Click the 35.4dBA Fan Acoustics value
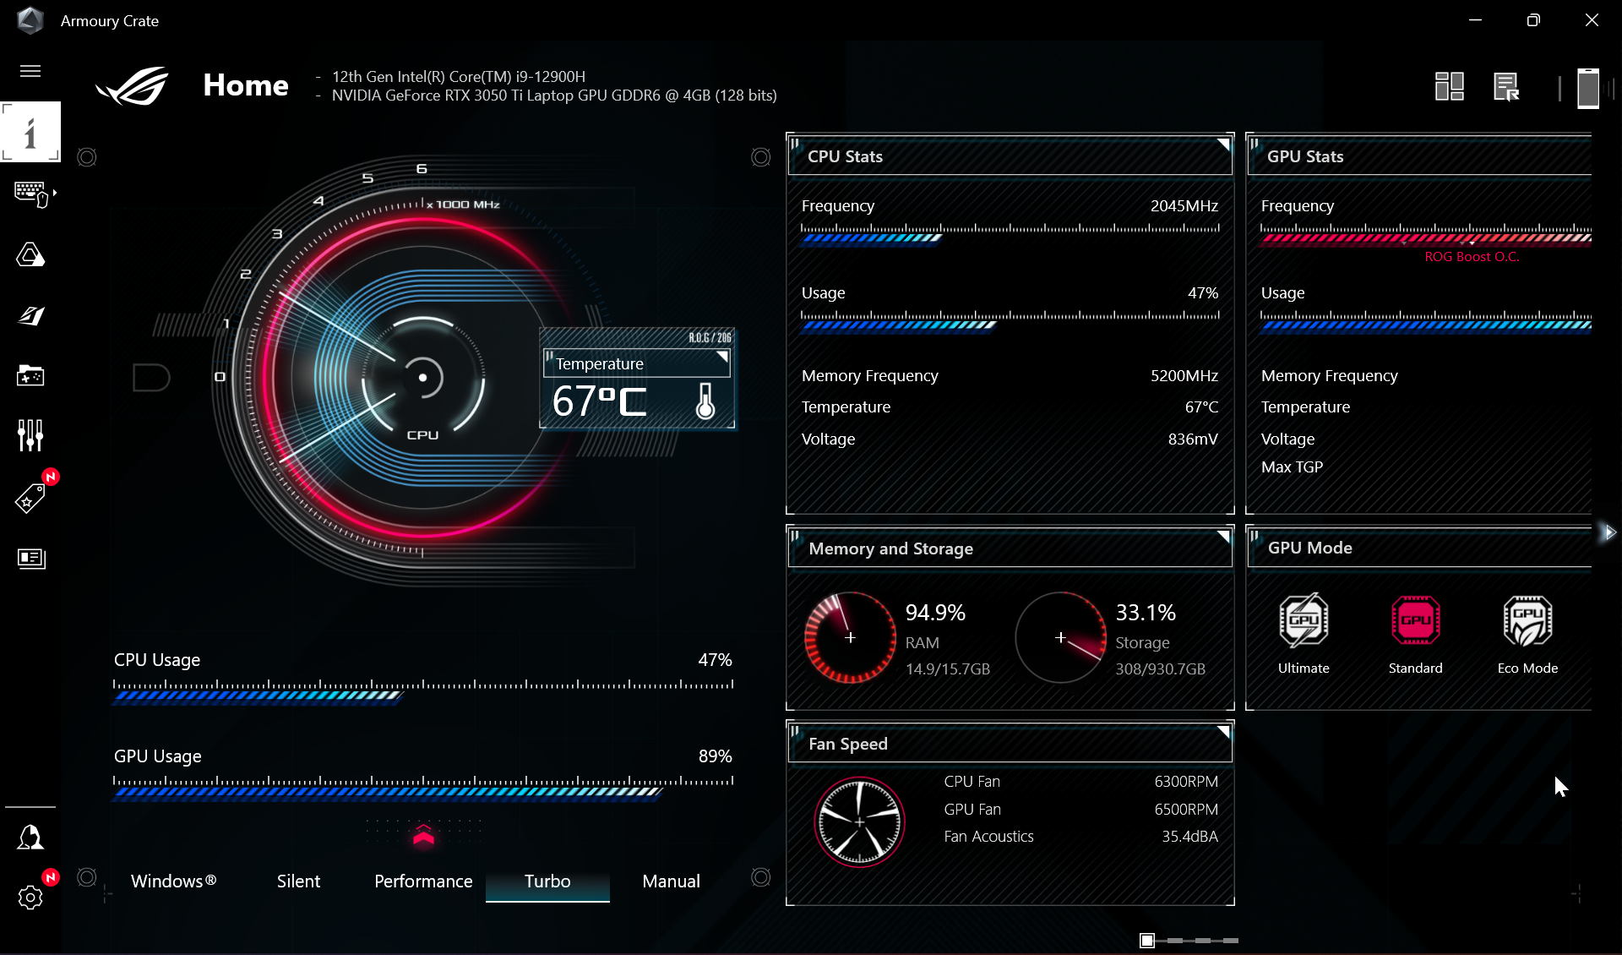 (x=1189, y=837)
